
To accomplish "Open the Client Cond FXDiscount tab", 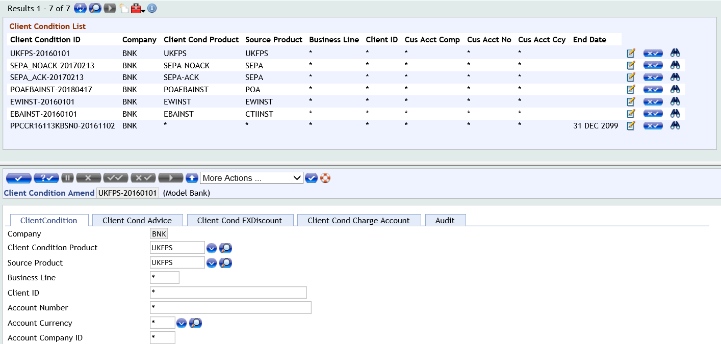I will [x=240, y=220].
